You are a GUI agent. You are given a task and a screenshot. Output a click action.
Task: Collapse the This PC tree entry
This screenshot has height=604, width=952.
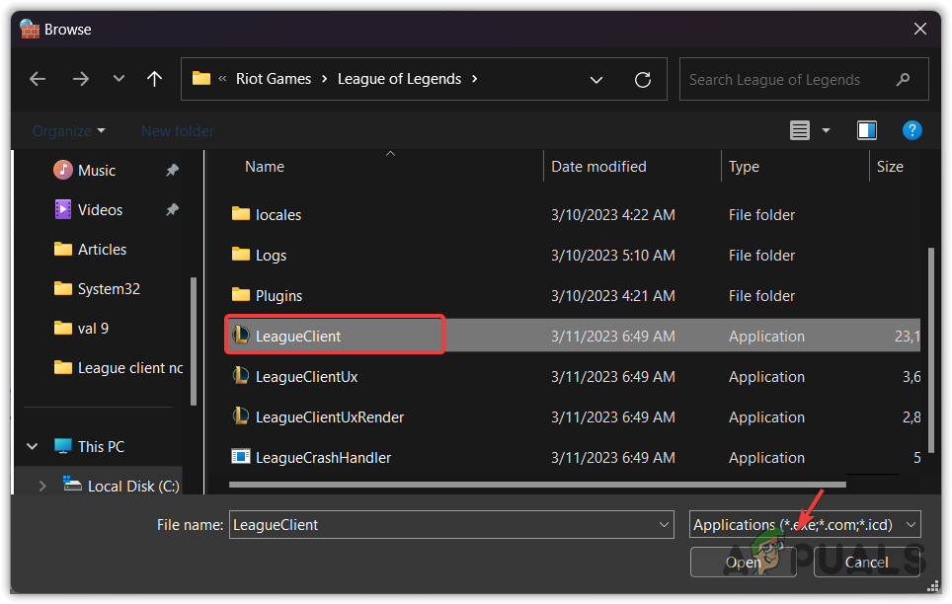click(32, 445)
